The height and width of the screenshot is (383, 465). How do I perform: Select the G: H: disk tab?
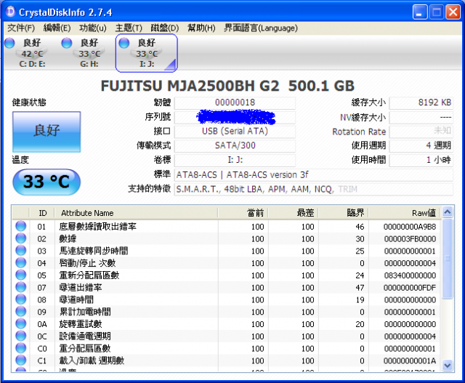coord(89,53)
